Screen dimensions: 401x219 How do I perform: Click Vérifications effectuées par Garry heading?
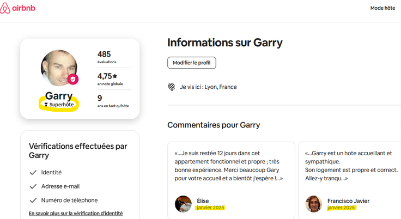coord(78,151)
